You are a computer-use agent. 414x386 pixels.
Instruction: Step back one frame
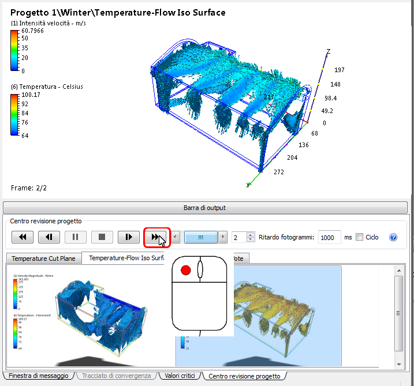[x=49, y=237]
